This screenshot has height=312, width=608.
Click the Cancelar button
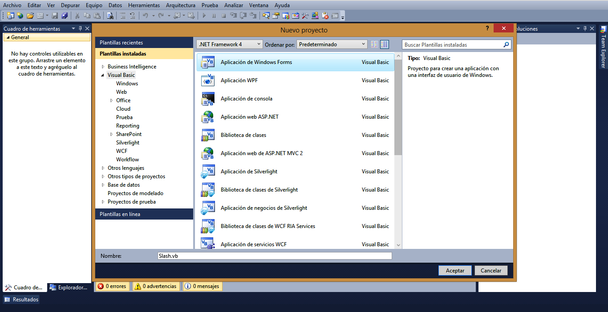[x=491, y=270]
